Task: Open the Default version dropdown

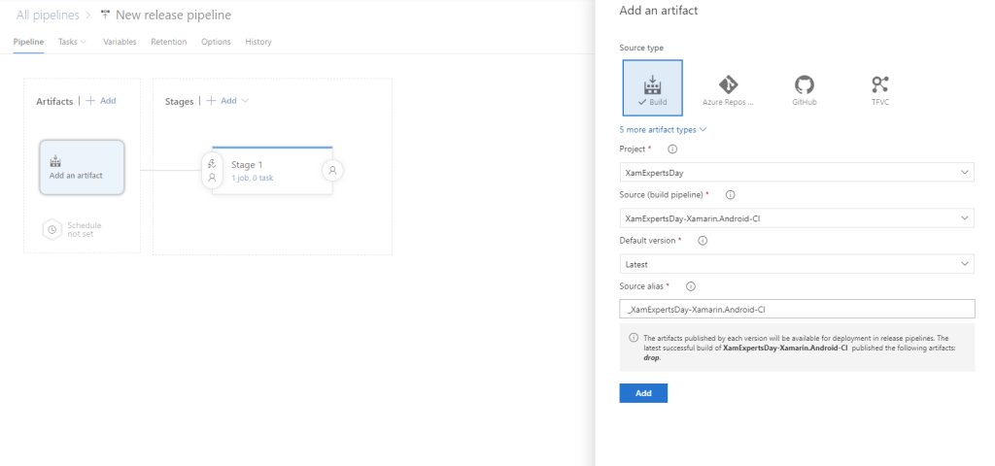Action: 796,264
